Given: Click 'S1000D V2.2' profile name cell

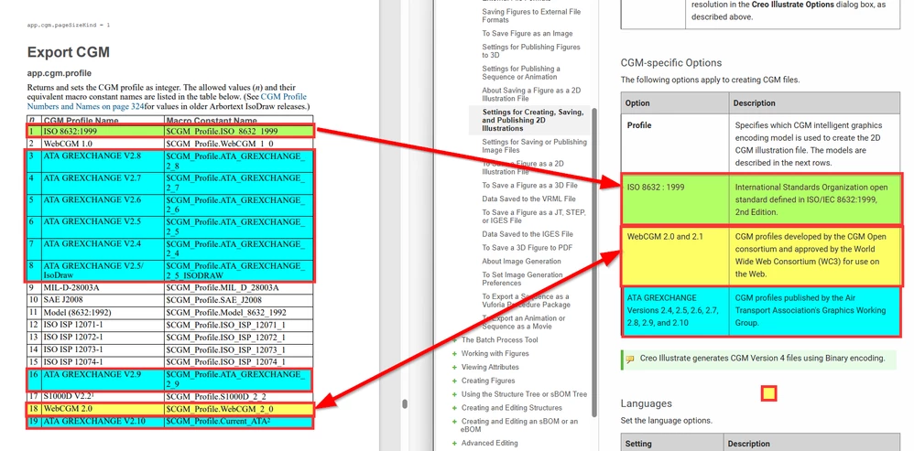Looking at the screenshot, I should tap(103, 397).
